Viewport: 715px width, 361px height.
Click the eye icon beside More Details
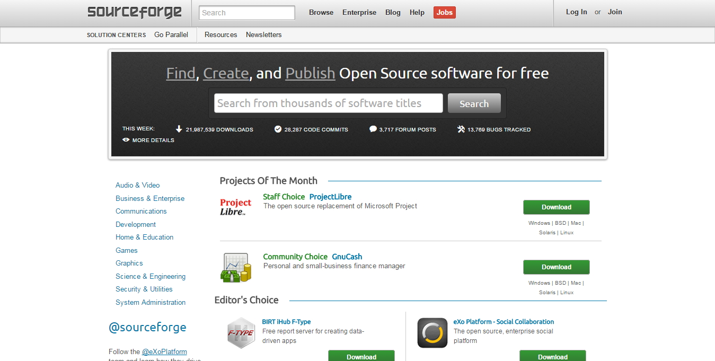126,140
